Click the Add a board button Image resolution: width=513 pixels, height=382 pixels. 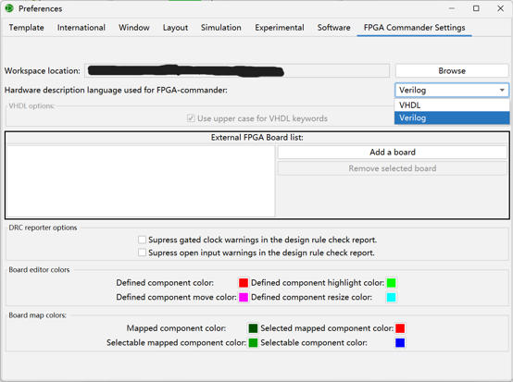pos(393,153)
